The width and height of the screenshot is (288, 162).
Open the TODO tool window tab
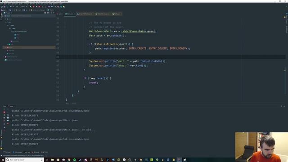[x=45, y=152]
